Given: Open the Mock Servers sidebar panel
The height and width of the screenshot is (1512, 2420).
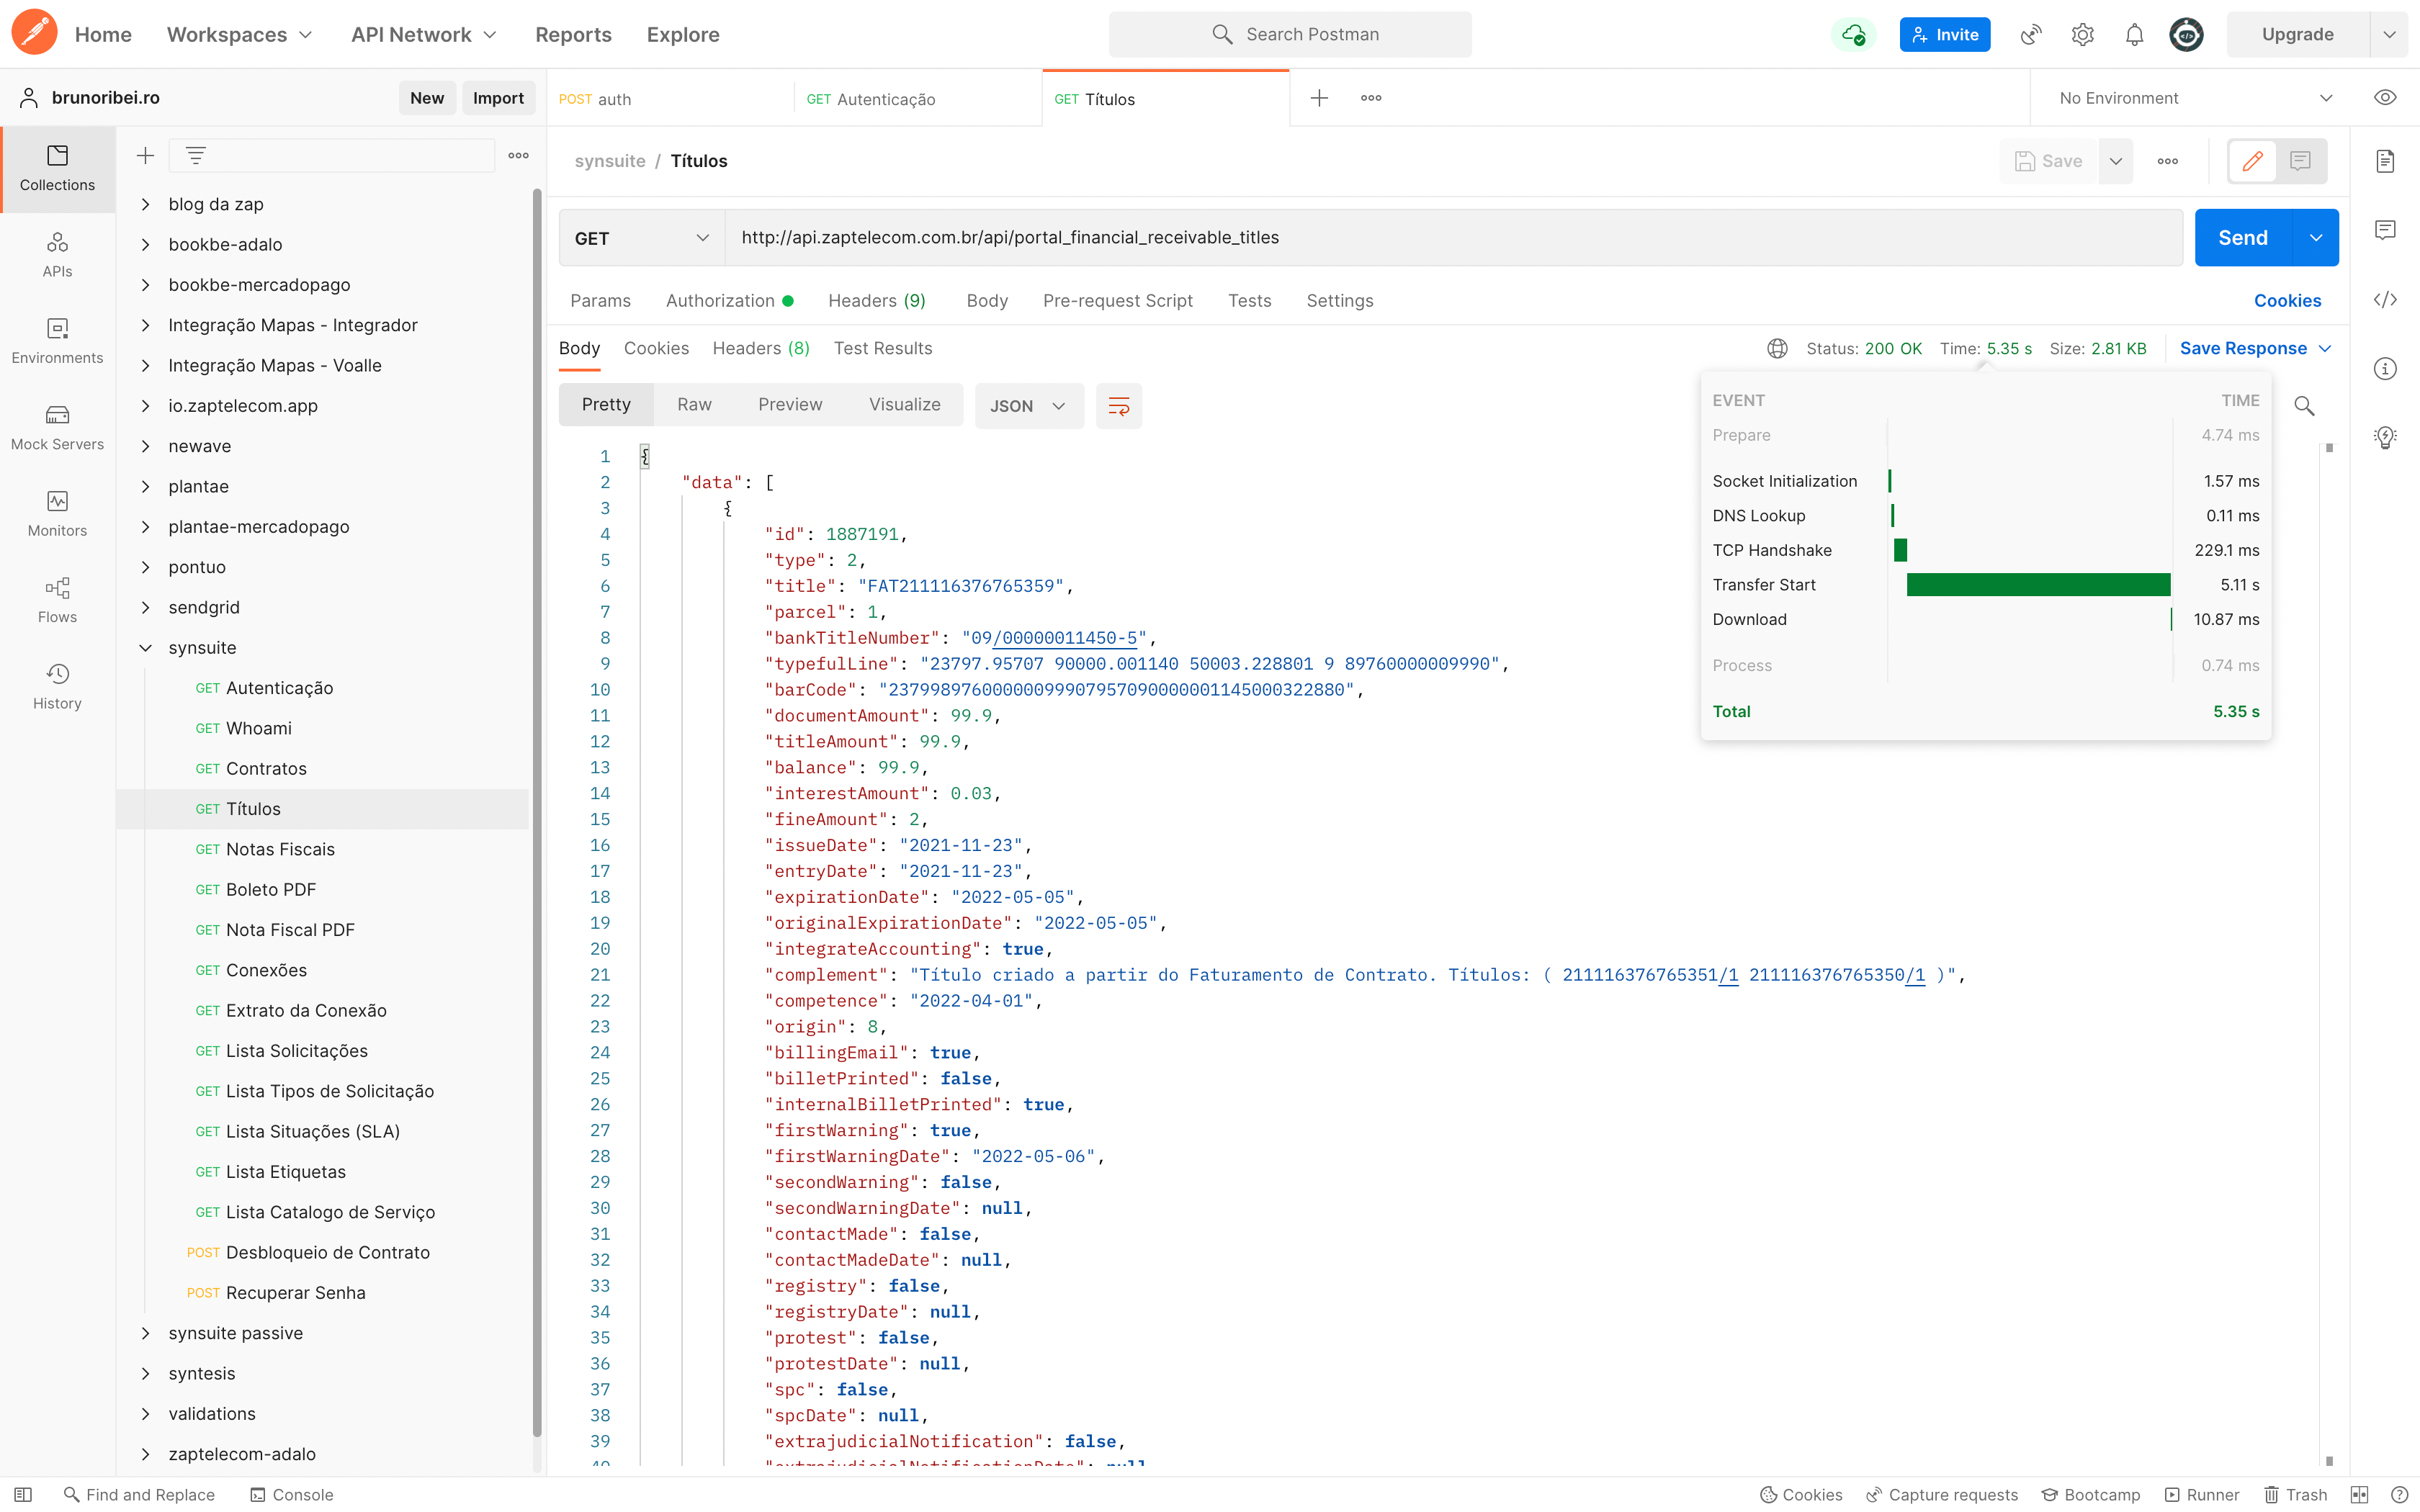Looking at the screenshot, I should (x=57, y=428).
